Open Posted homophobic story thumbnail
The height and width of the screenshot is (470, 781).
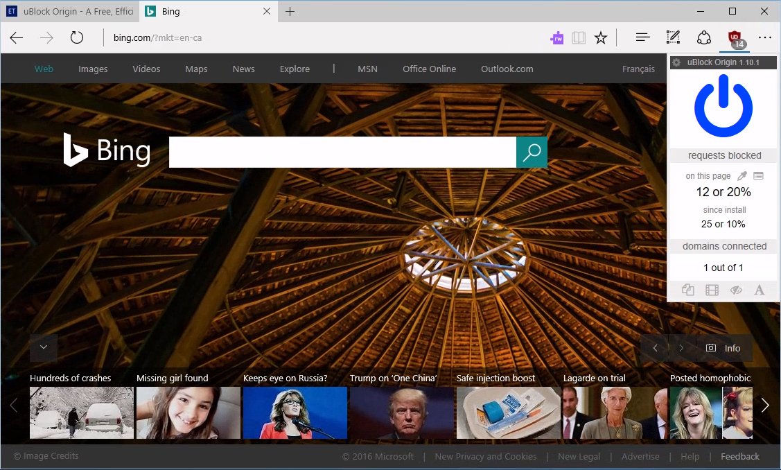click(x=711, y=412)
